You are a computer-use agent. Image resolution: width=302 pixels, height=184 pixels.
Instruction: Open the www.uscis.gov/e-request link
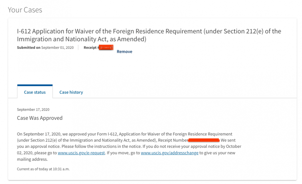tap(81, 153)
